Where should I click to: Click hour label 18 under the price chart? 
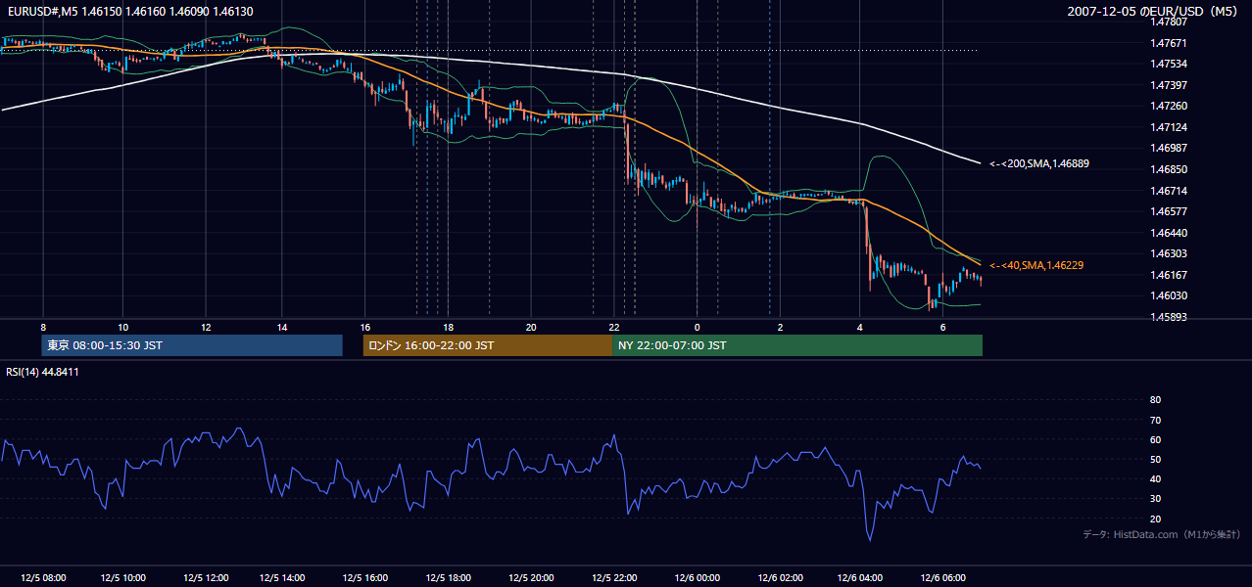pos(448,327)
